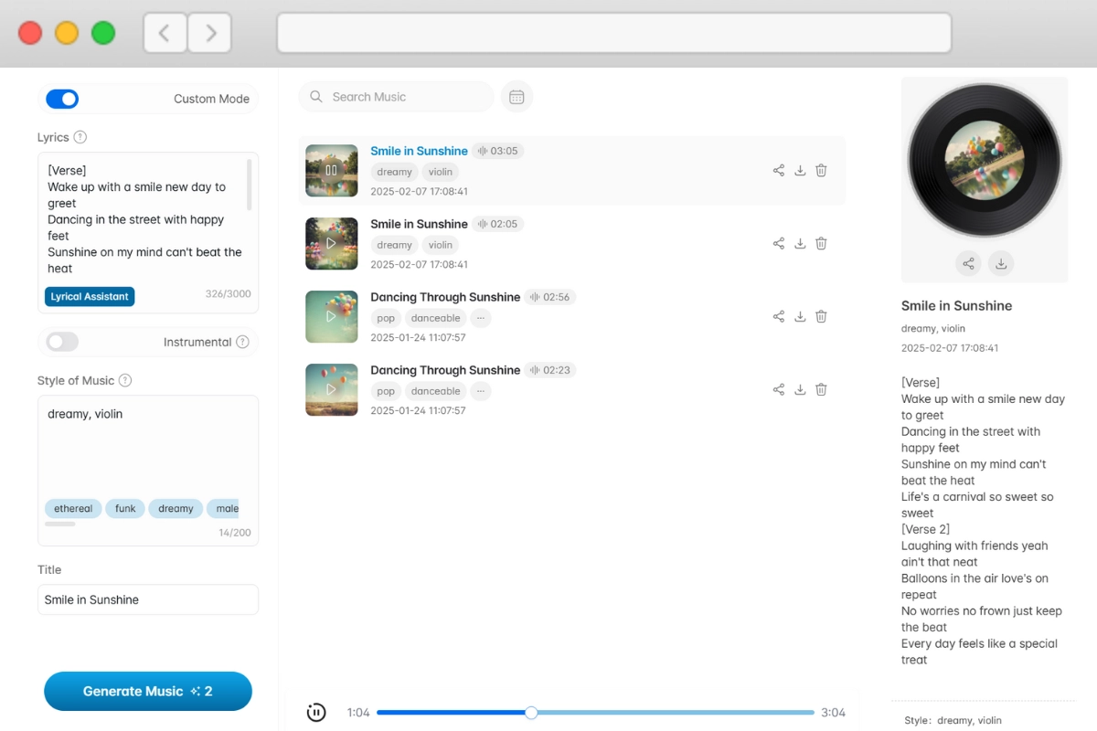
Task: Pause playback in the bottom player bar
Action: click(316, 712)
